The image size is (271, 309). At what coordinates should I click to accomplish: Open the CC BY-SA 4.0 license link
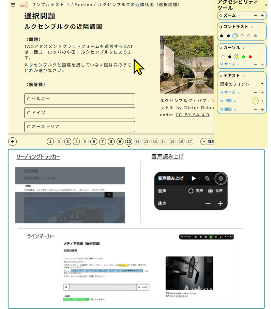coord(192,115)
